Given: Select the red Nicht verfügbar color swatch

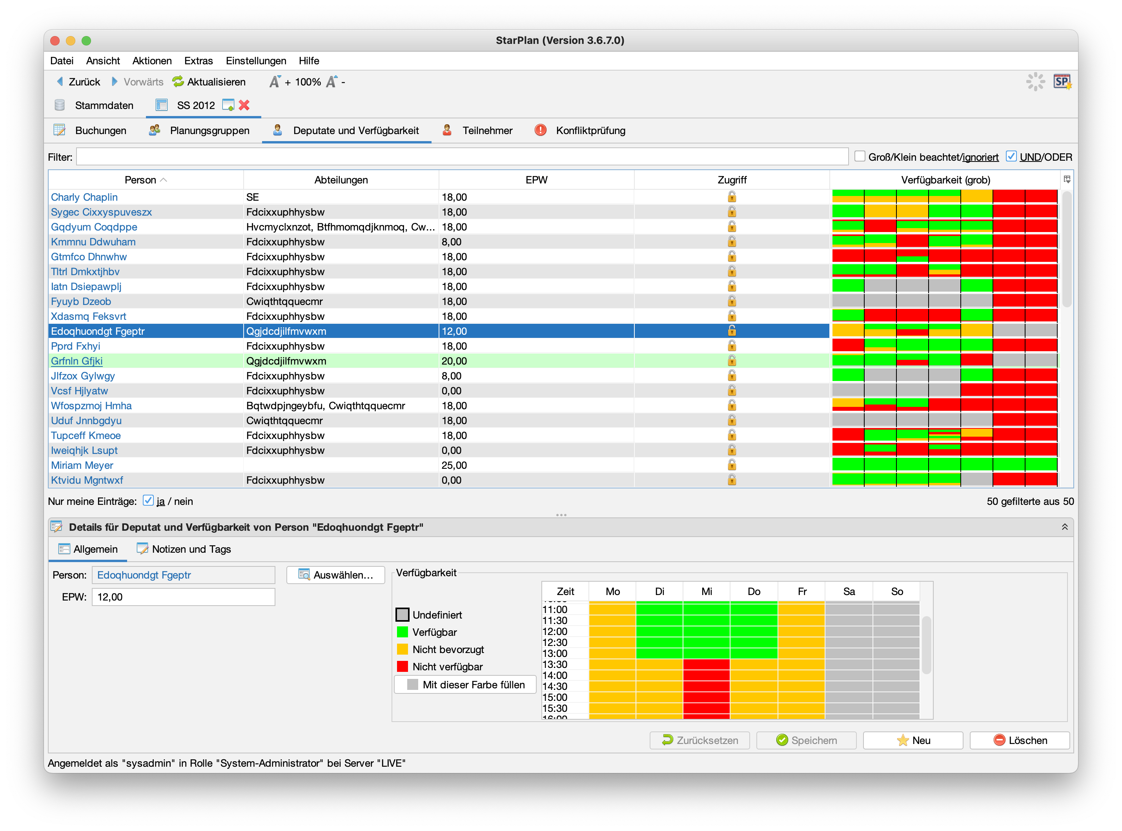Looking at the screenshot, I should pyautogui.click(x=402, y=666).
